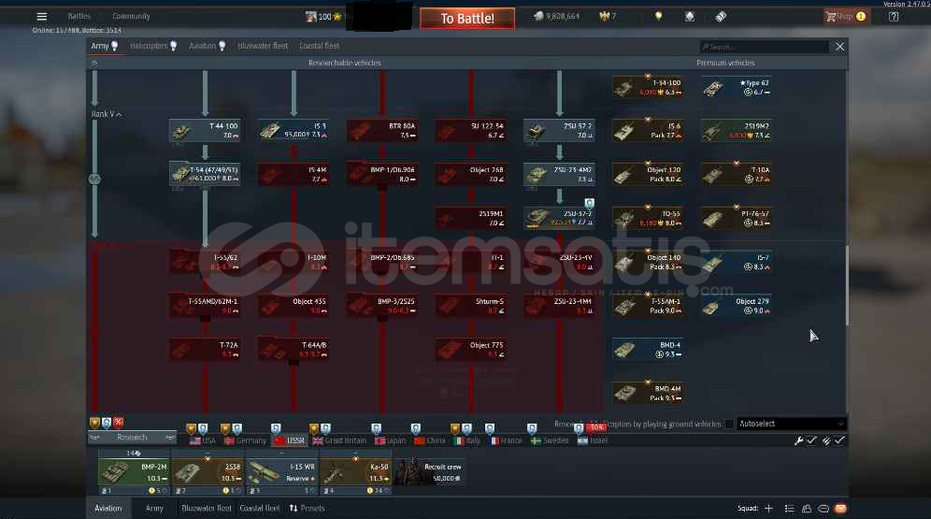Open the warbonds shop icon in top bar

tap(689, 17)
